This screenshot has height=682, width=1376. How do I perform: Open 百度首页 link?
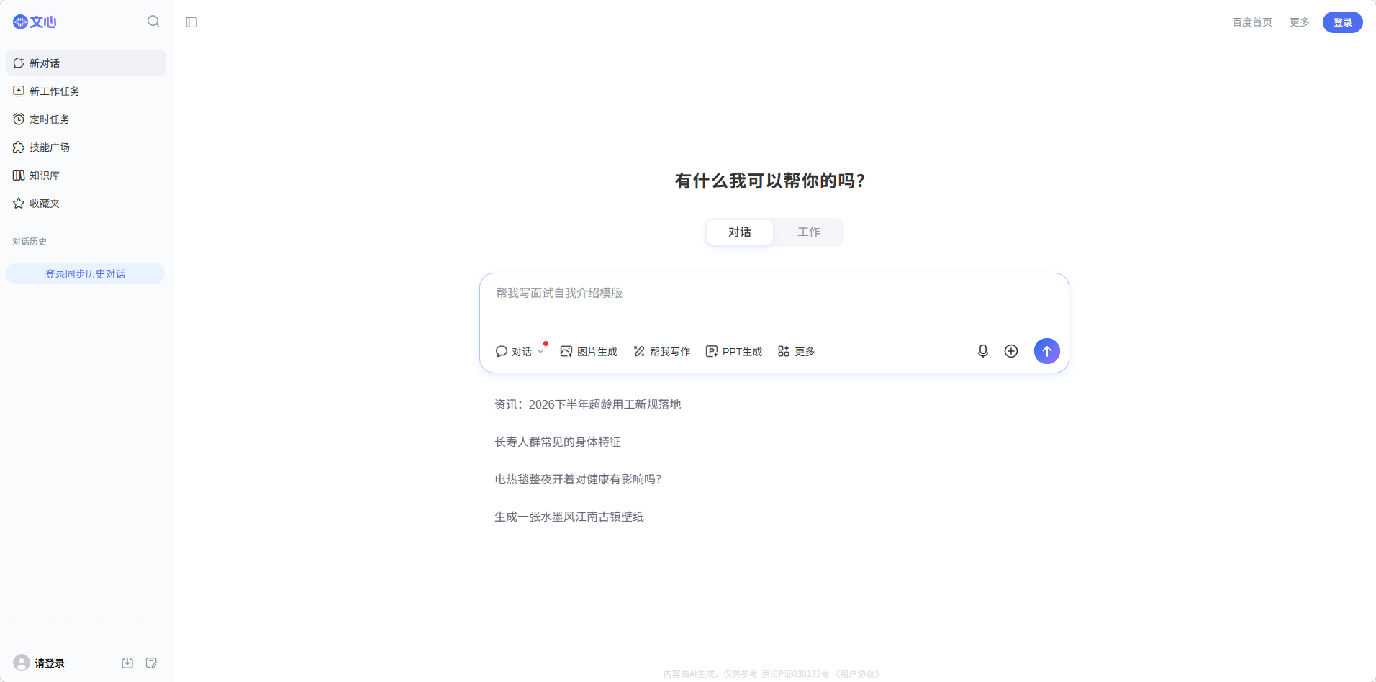click(x=1252, y=22)
